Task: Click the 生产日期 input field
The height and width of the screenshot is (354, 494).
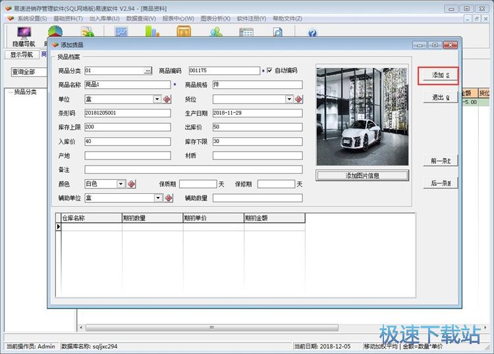Action: tap(258, 113)
